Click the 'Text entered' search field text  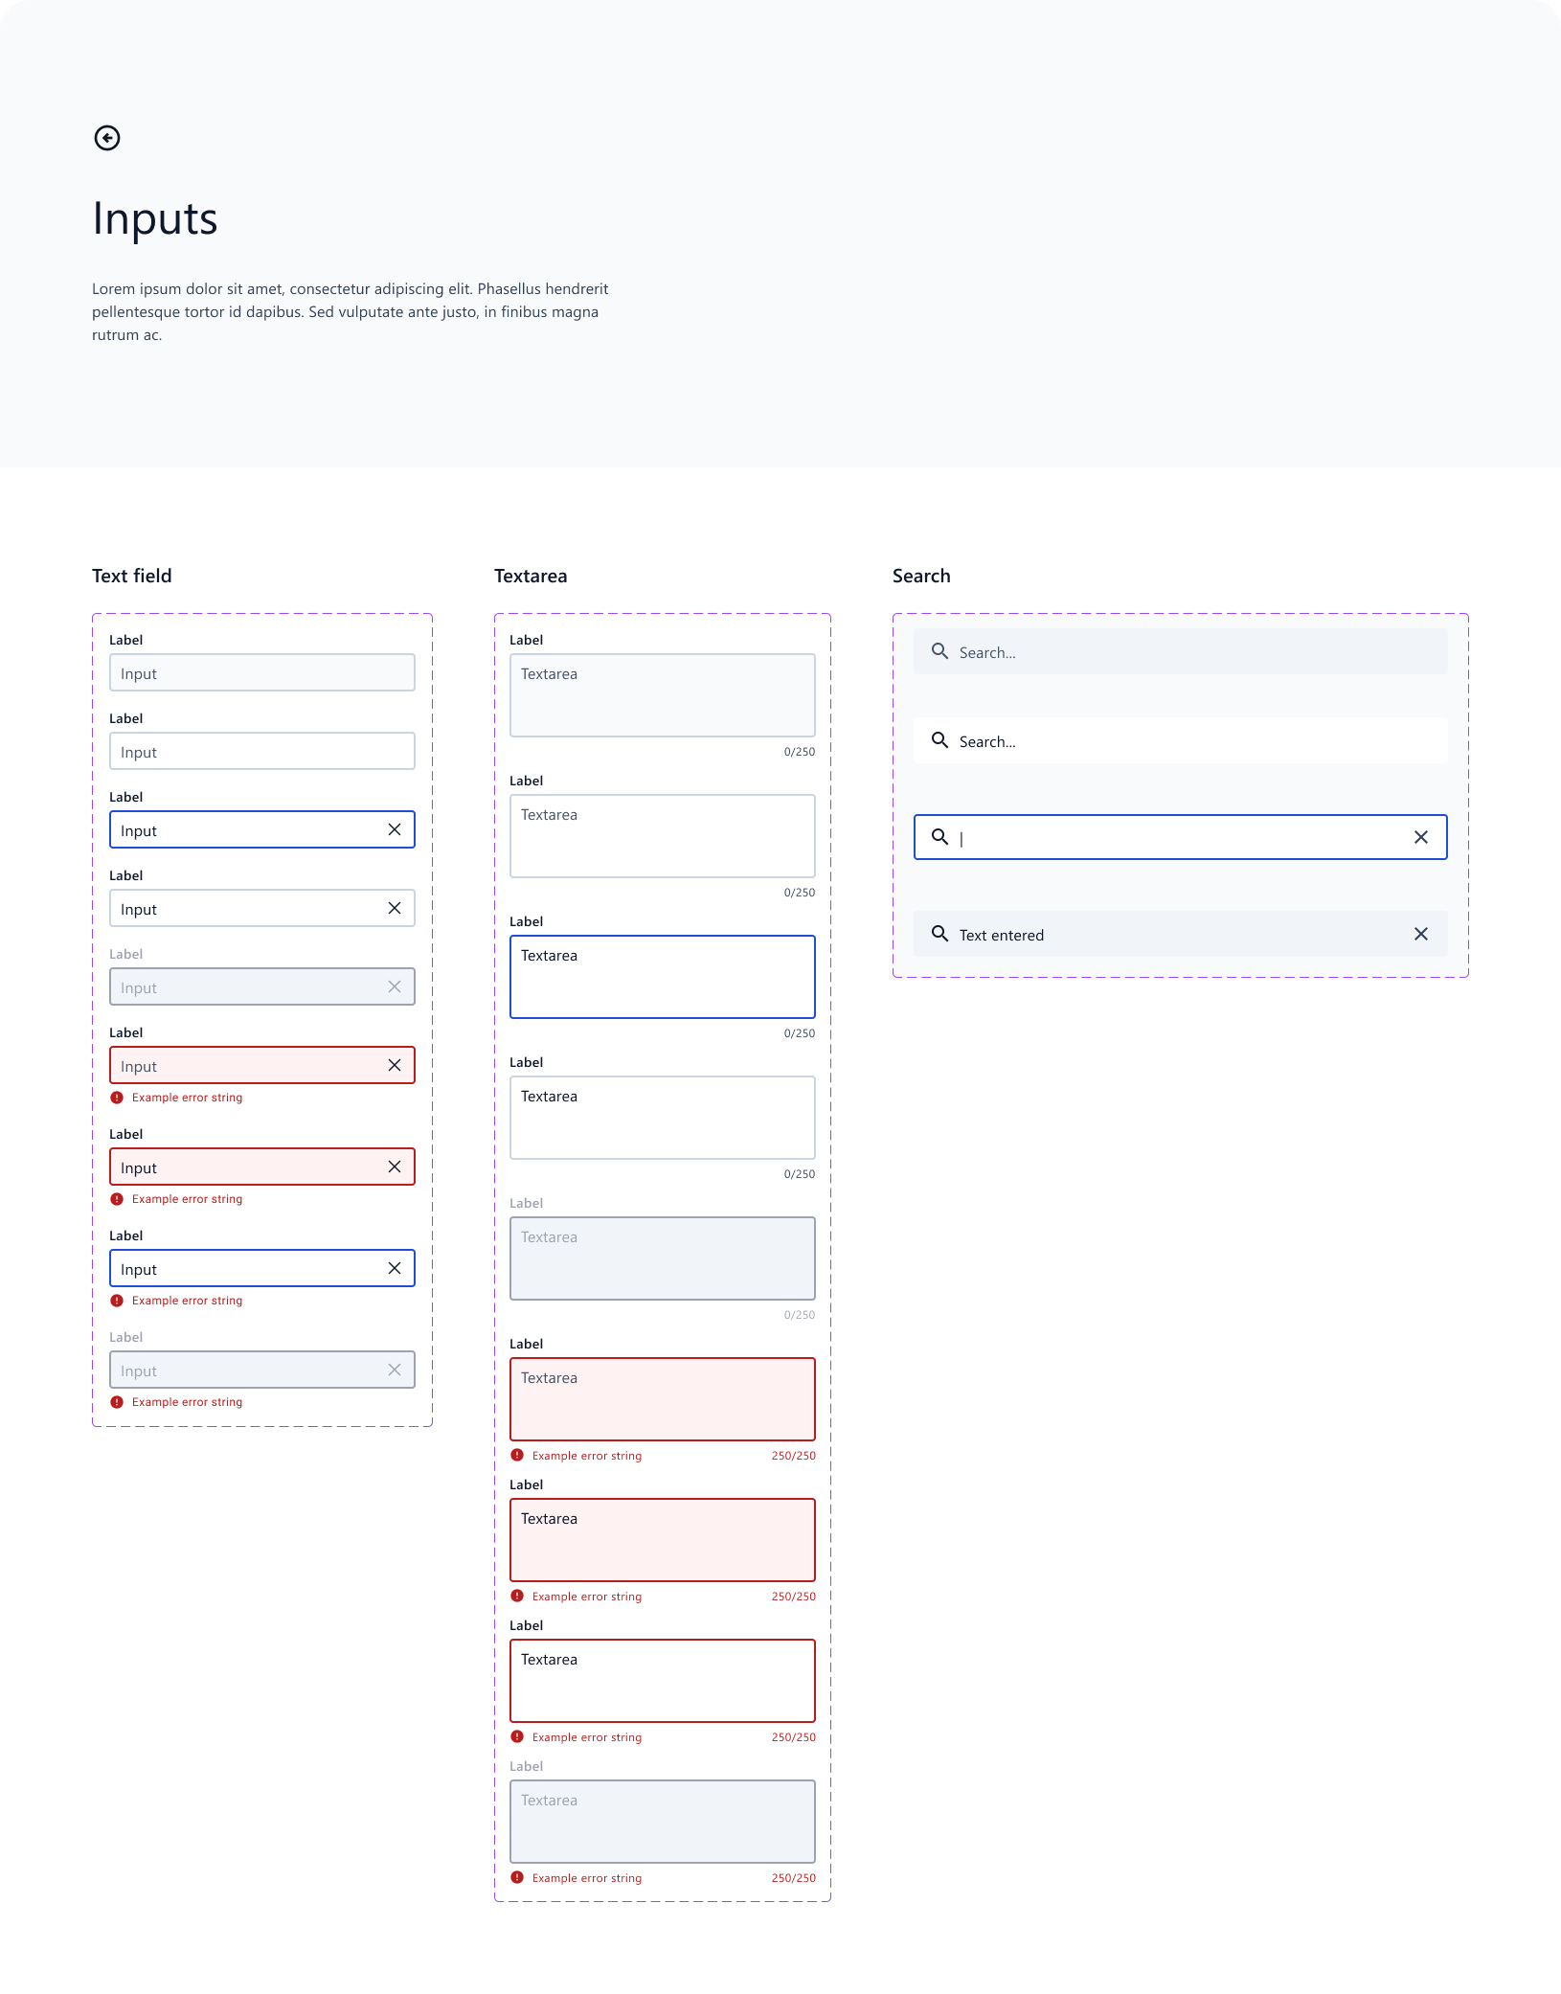(x=1002, y=935)
